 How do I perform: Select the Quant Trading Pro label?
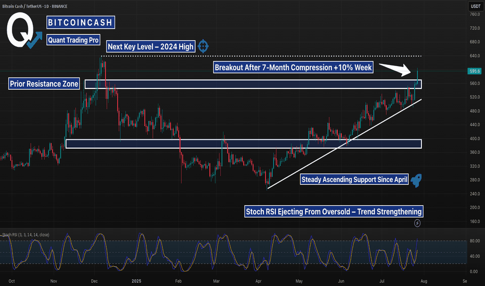click(73, 40)
